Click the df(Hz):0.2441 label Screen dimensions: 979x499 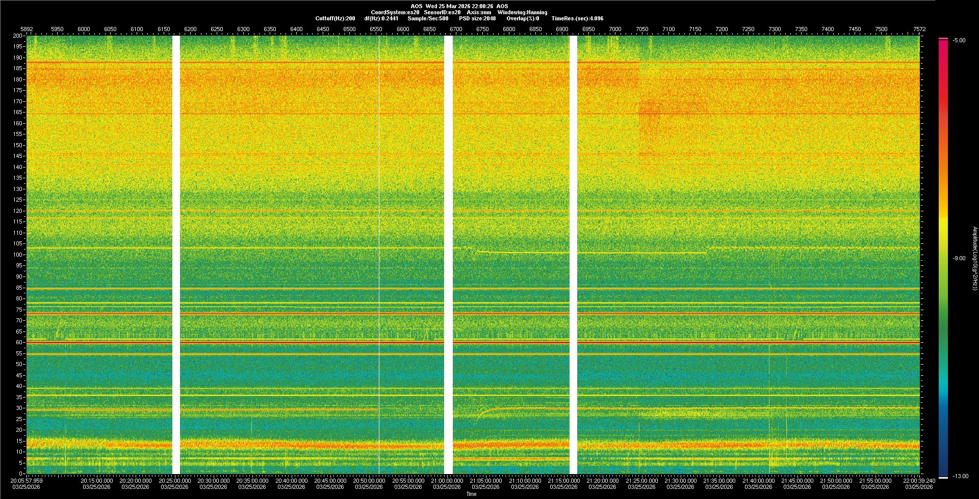click(x=381, y=18)
